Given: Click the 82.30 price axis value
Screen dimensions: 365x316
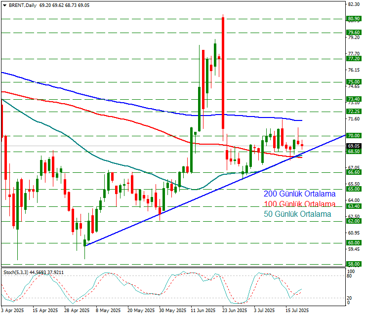Looking at the screenshot, I should [354, 4].
